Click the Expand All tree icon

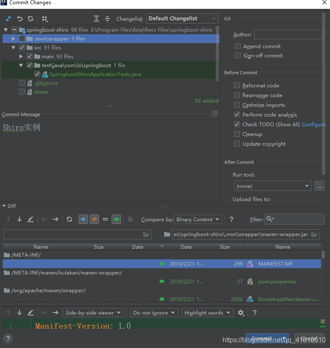(96, 19)
